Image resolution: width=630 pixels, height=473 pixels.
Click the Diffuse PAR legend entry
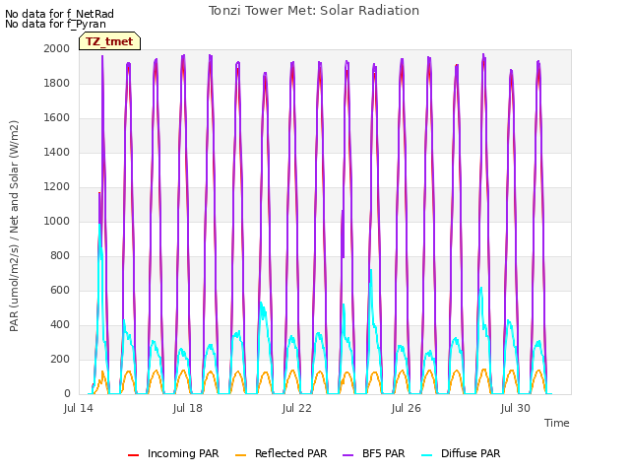click(461, 453)
